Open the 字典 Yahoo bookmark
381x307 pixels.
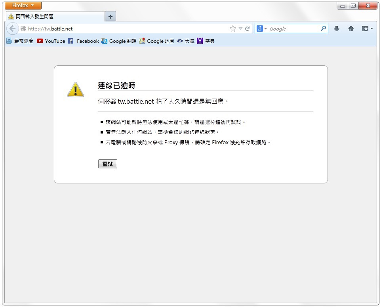point(206,41)
